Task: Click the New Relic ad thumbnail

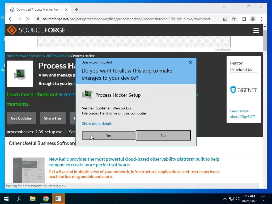Action: click(x=29, y=170)
